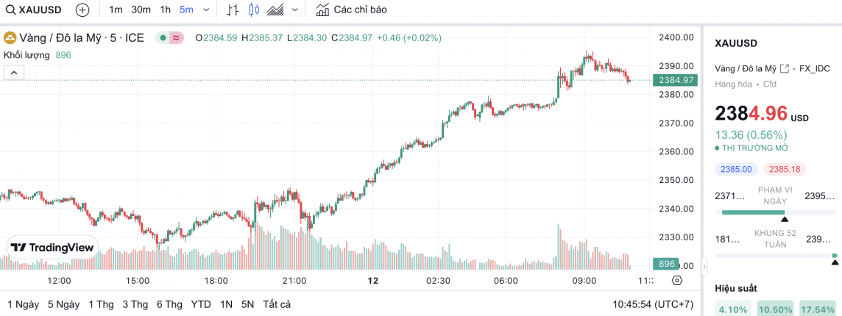Open the external link icon beside Đô la Mỹ
This screenshot has width=842, height=316.
click(x=785, y=68)
